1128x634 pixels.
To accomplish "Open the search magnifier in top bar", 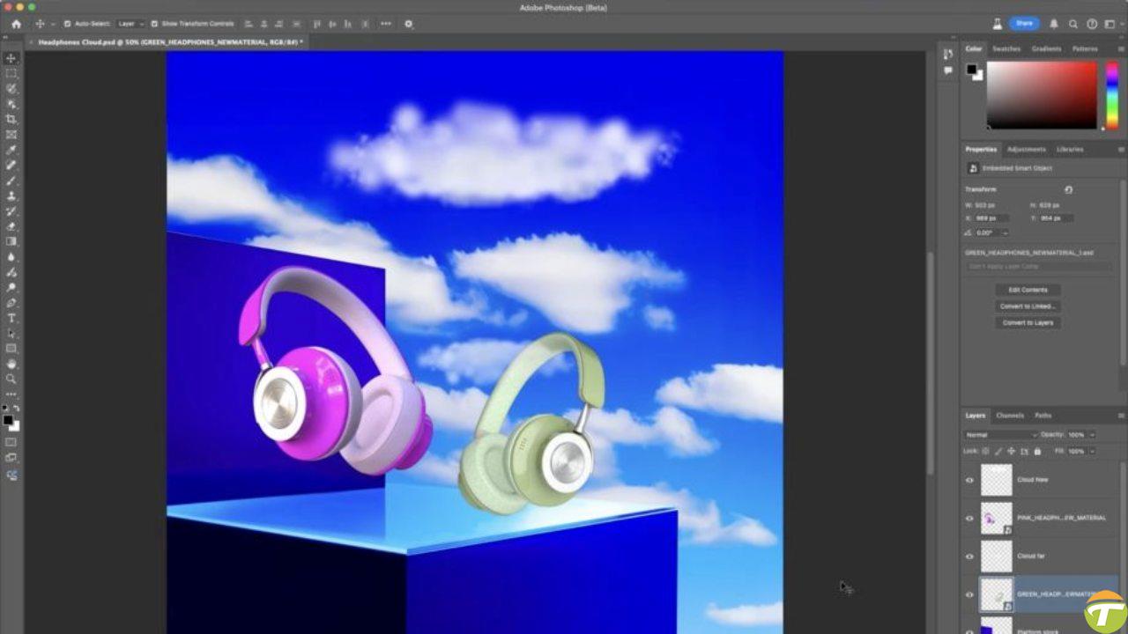I will (x=1072, y=24).
